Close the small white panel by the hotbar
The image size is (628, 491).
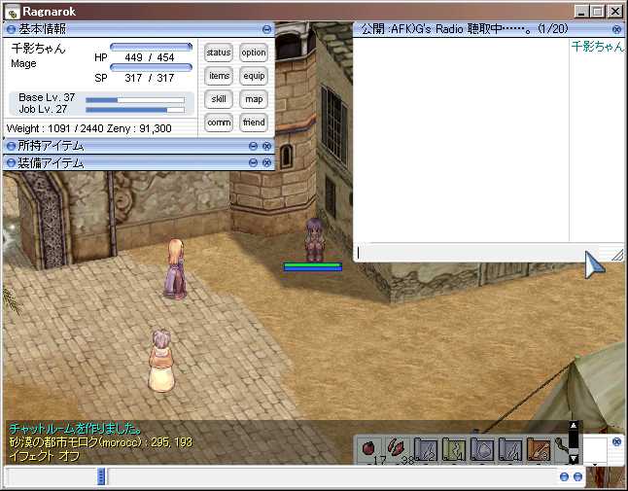(x=616, y=441)
